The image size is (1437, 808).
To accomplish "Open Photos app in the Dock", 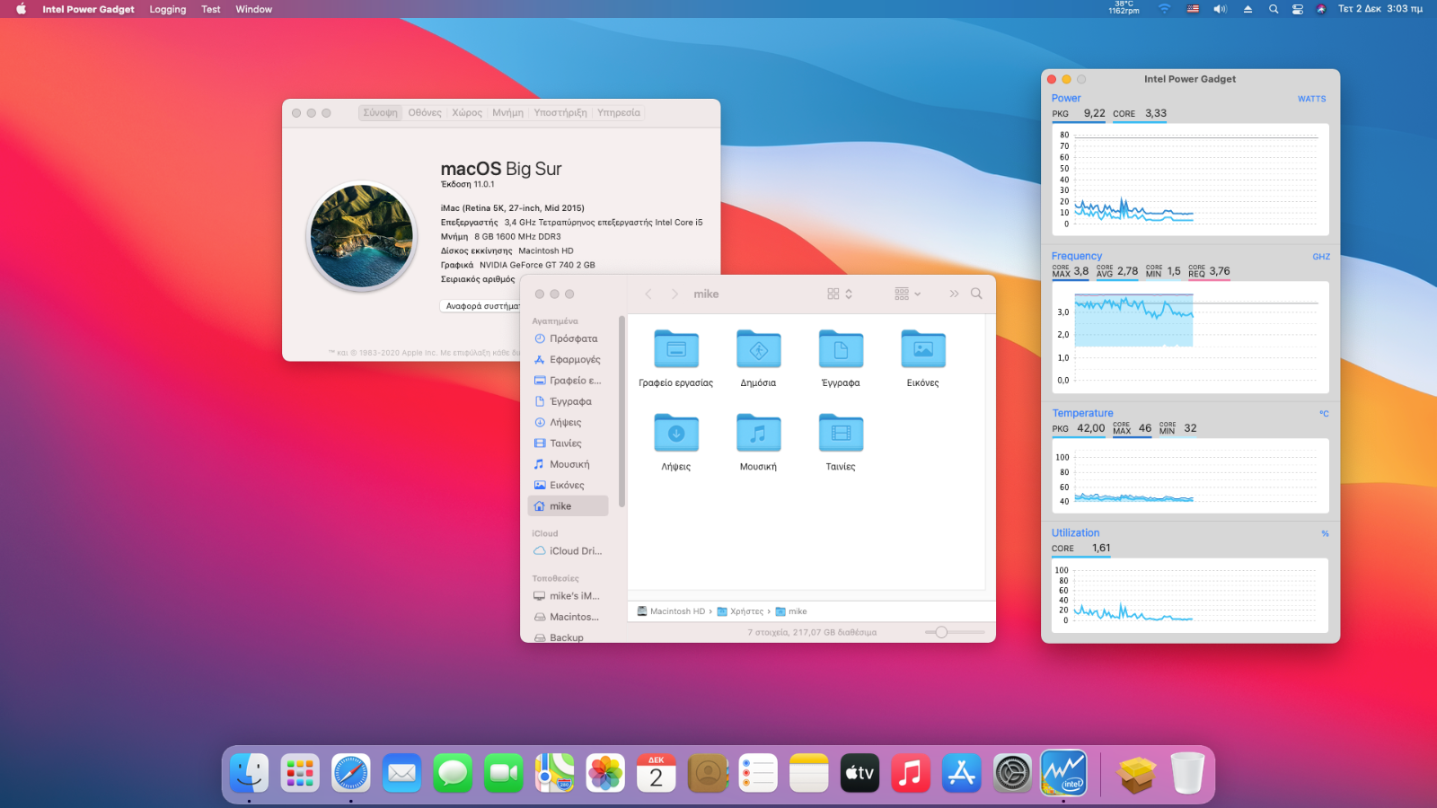I will click(605, 772).
